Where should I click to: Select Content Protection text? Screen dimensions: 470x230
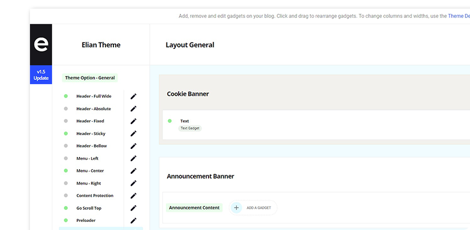[94, 195]
